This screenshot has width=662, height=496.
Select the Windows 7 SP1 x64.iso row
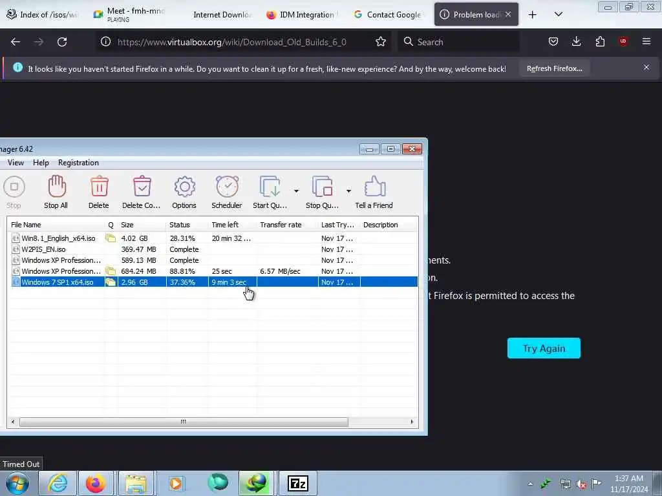click(214, 282)
